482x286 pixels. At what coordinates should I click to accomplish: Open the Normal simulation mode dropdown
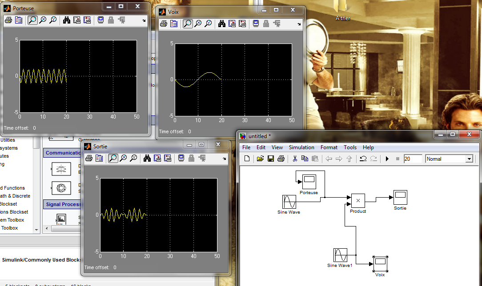click(469, 159)
